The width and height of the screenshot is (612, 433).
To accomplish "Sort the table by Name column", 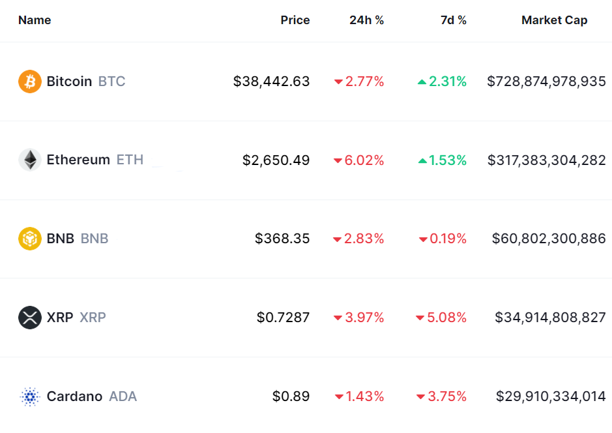I will click(35, 20).
